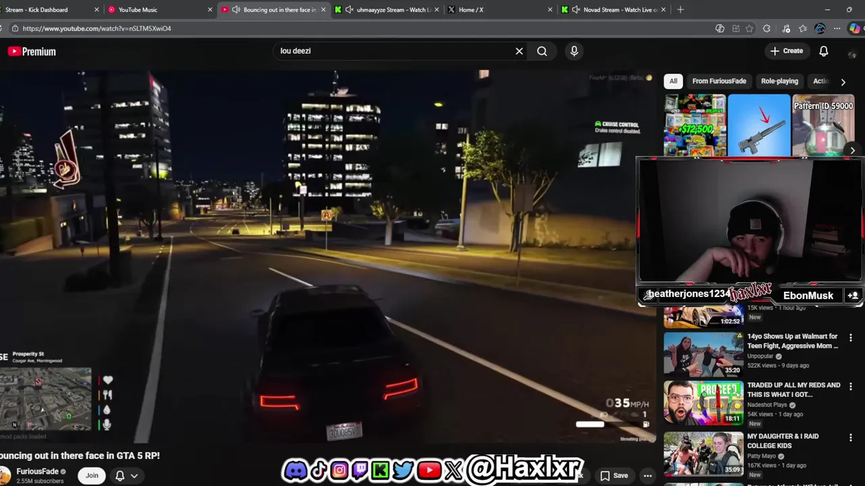The width and height of the screenshot is (865, 486).
Task: Open a new browser tab
Action: 681,9
